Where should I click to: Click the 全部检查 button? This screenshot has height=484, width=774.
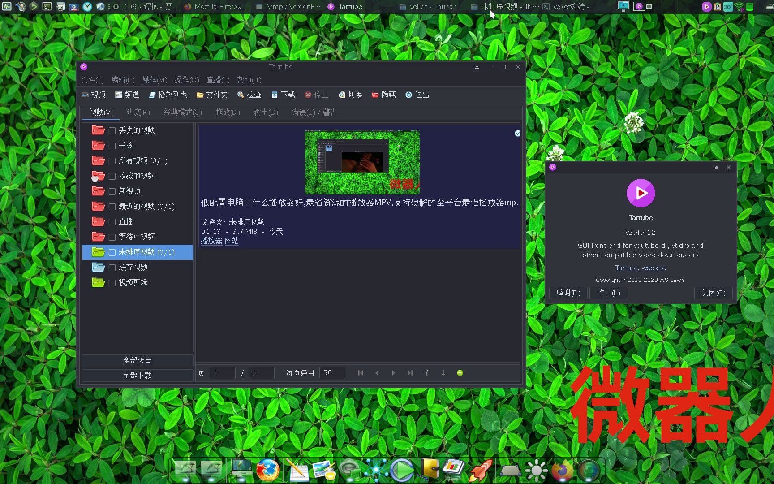(x=138, y=360)
